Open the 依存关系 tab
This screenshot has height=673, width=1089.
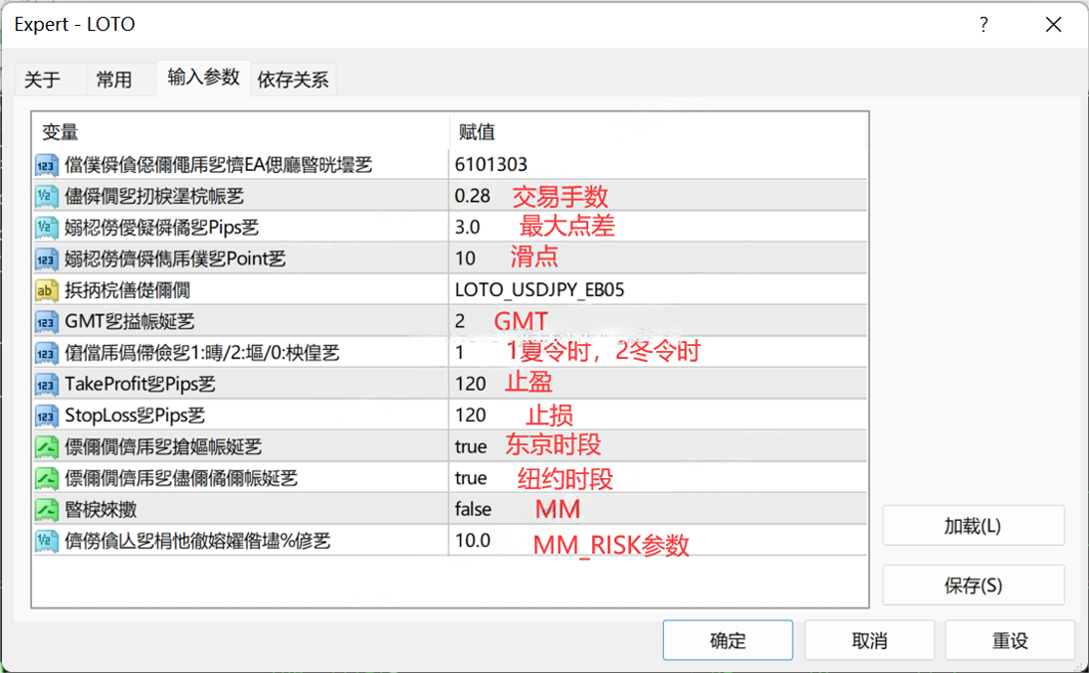pyautogui.click(x=293, y=81)
